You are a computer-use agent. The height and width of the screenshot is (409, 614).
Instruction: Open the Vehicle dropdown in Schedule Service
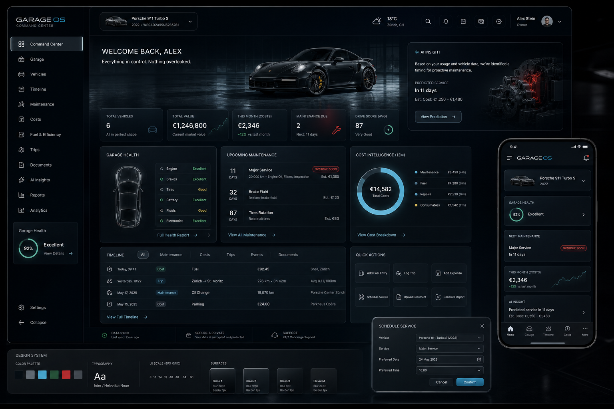450,338
